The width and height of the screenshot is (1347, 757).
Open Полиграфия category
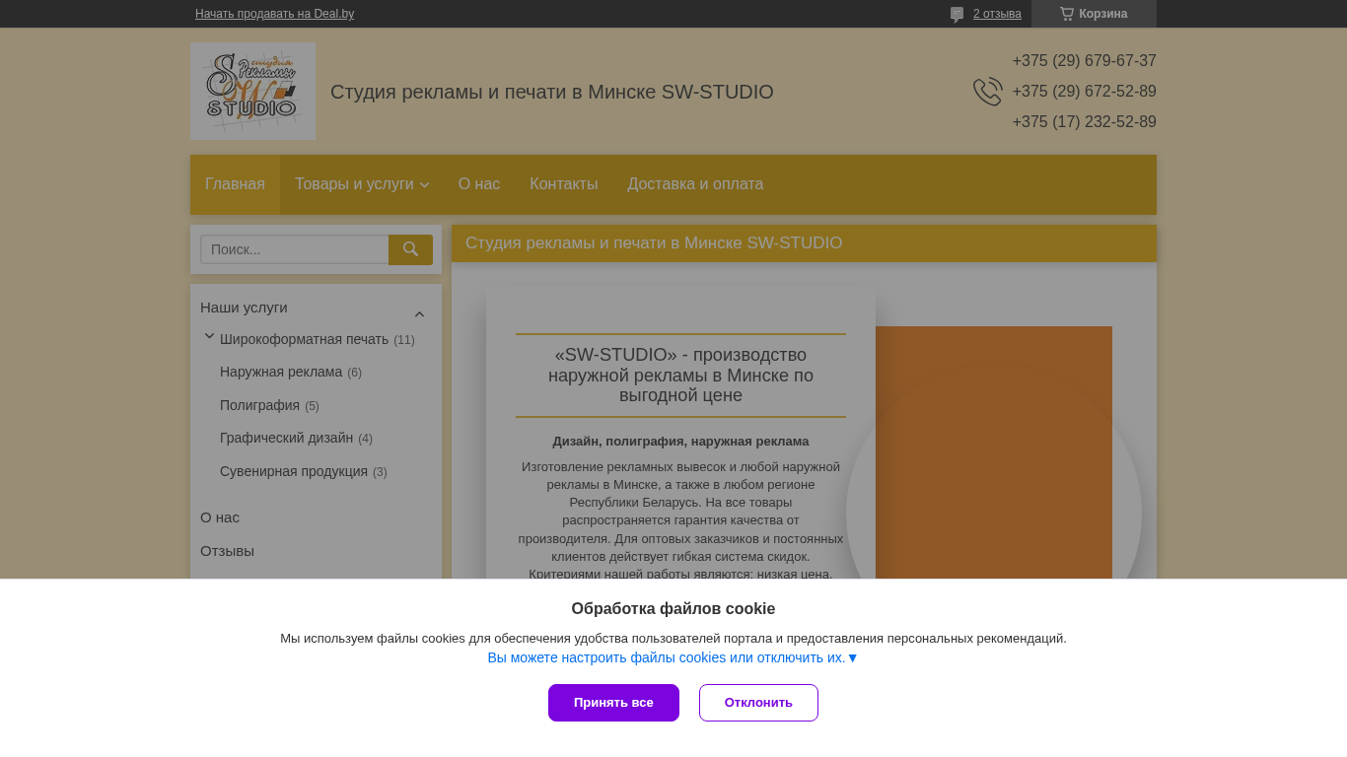click(x=259, y=405)
